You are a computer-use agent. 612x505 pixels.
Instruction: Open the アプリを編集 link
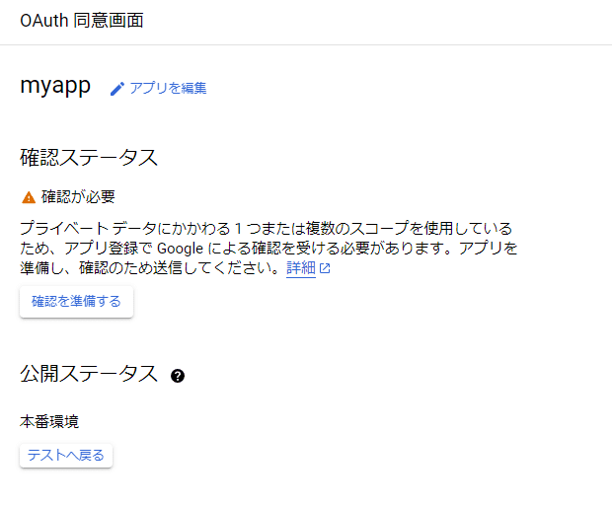(168, 88)
